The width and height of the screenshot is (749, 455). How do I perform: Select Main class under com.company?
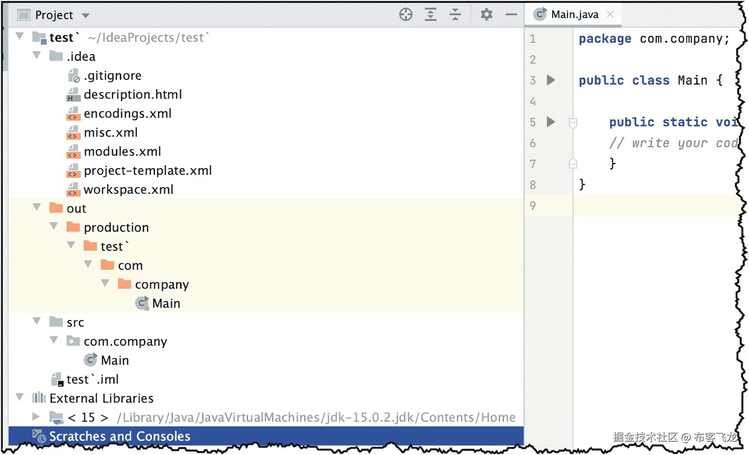(x=115, y=360)
